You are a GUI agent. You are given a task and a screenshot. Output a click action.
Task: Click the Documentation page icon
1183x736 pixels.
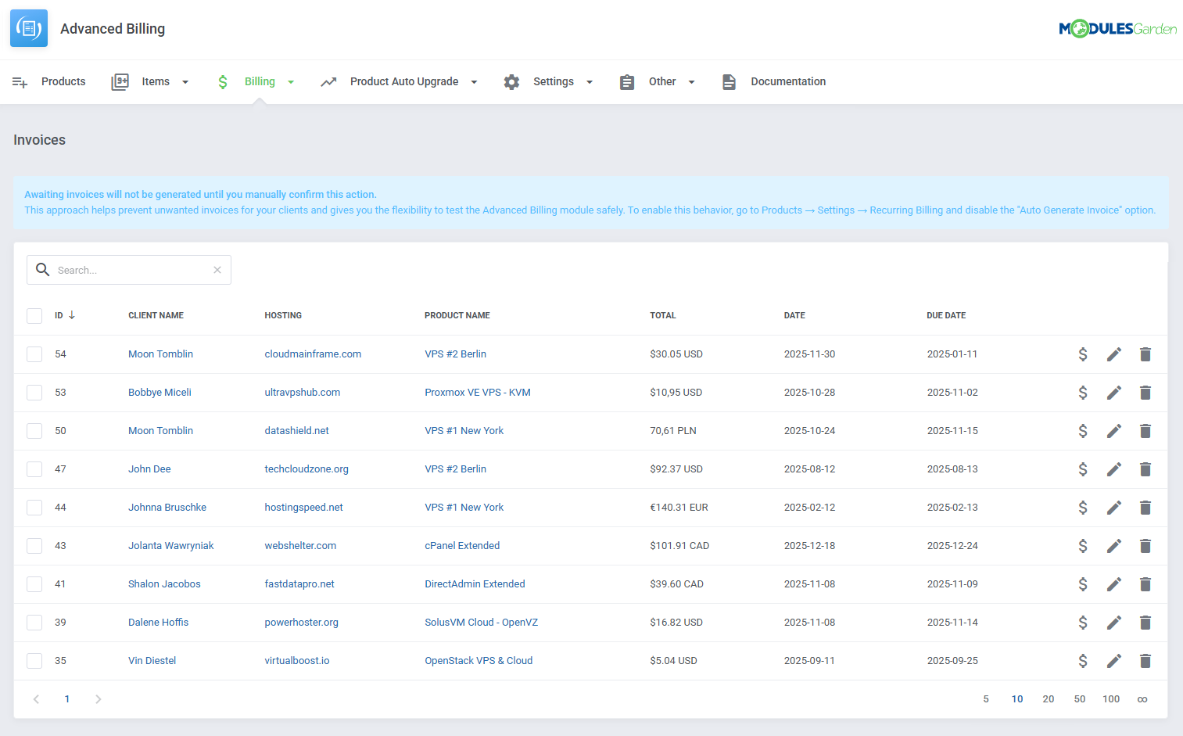(730, 81)
